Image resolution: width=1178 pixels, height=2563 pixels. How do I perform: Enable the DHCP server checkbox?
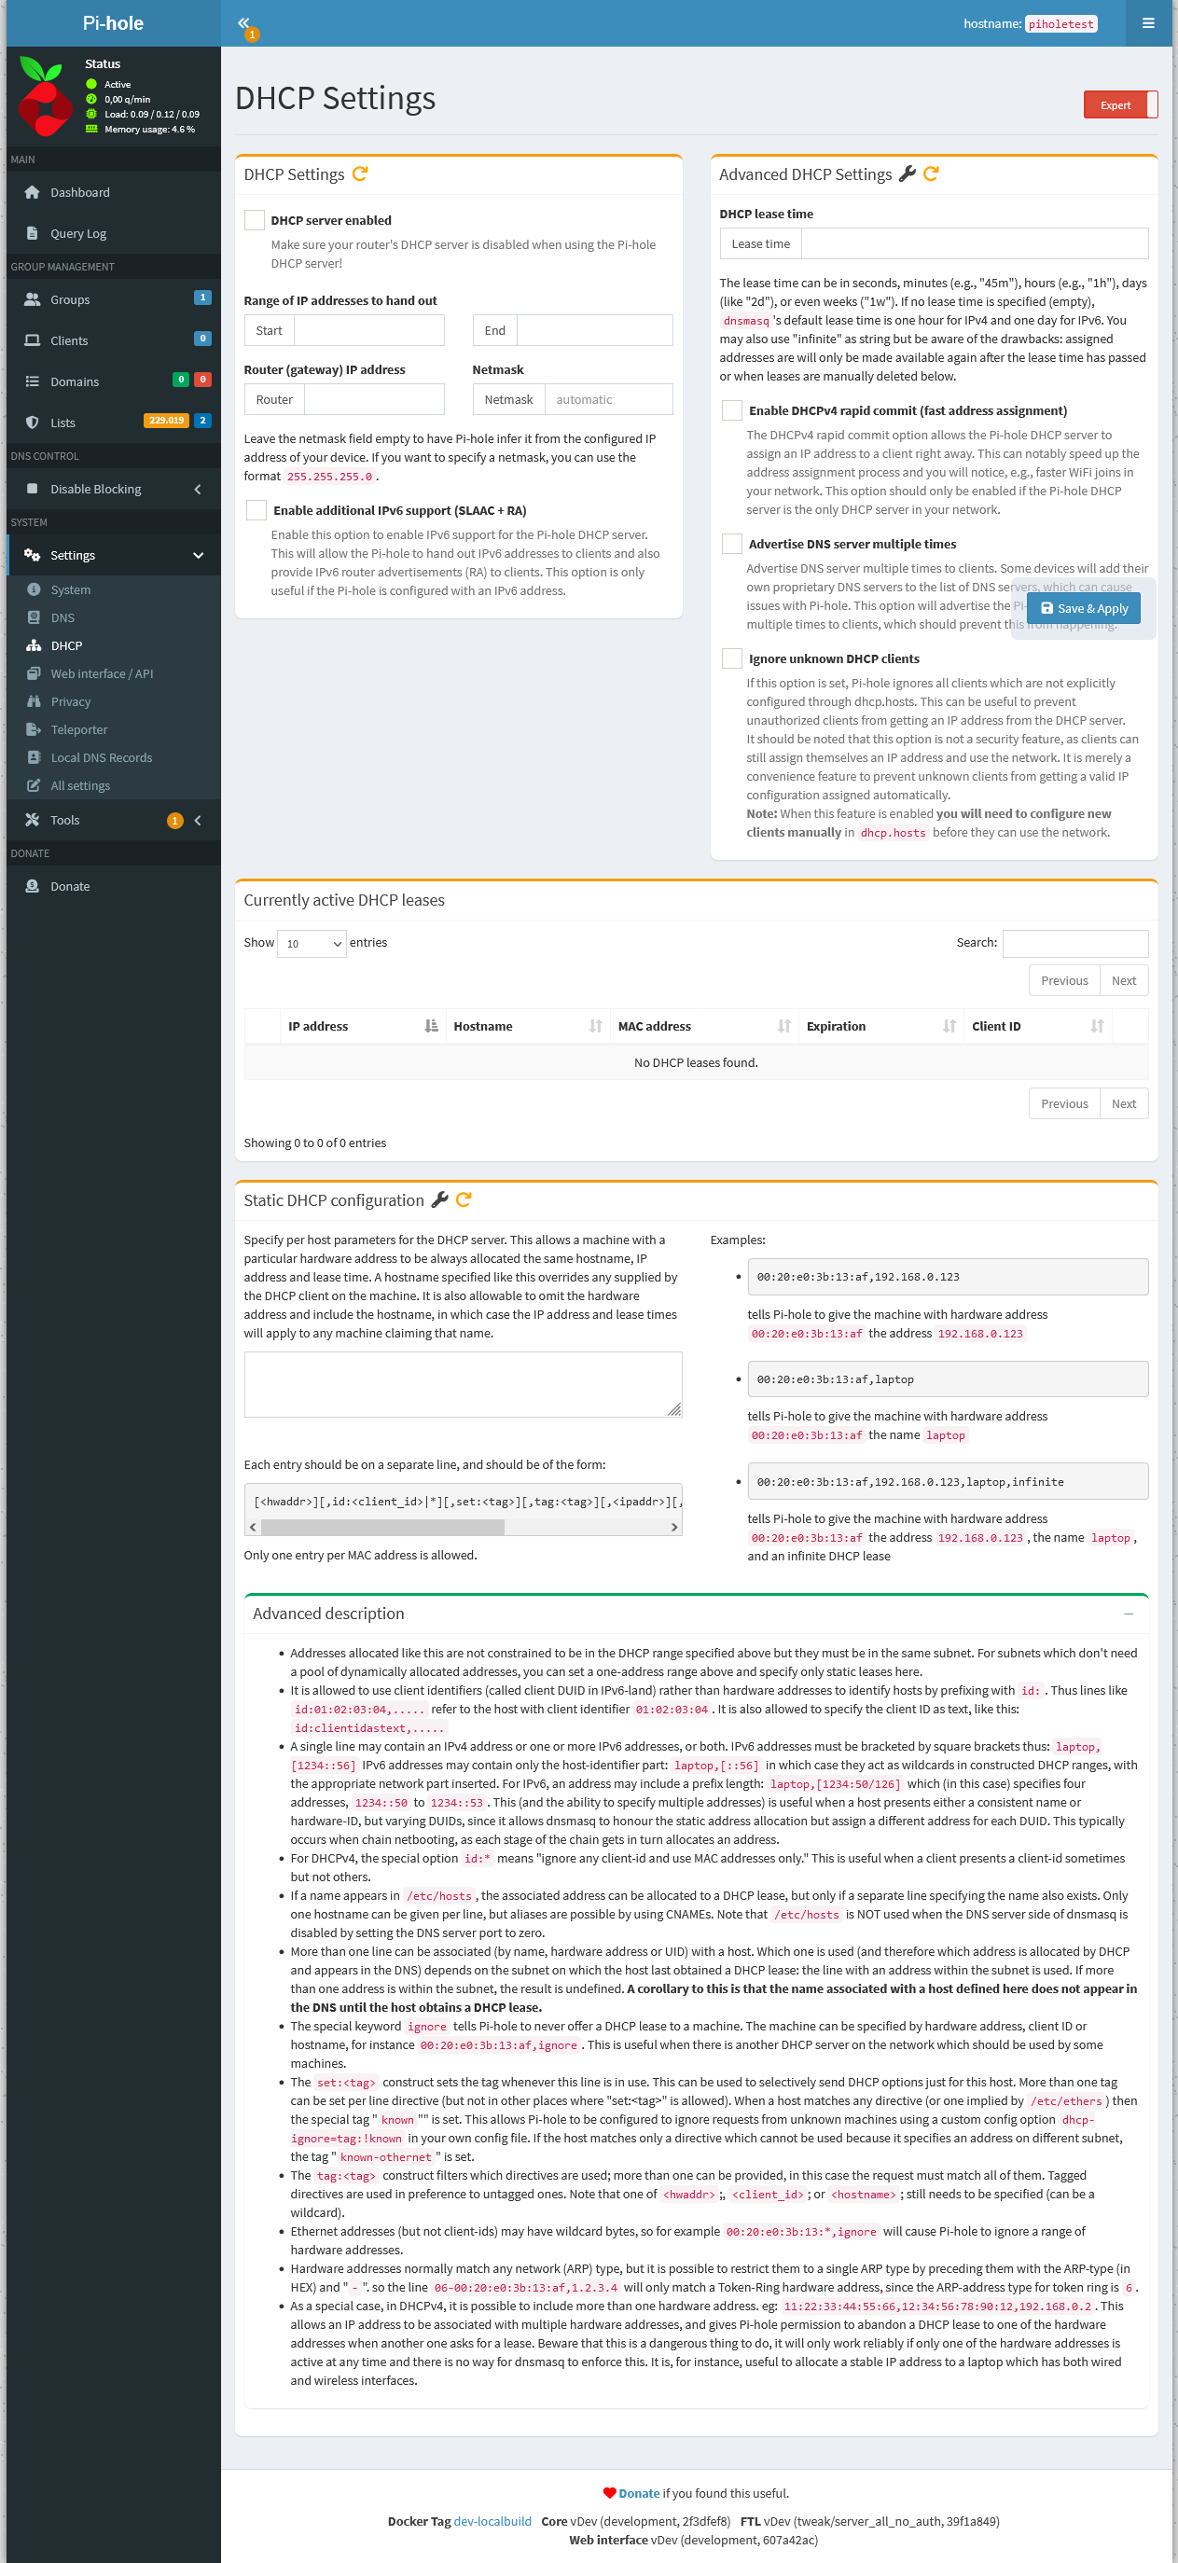255,220
